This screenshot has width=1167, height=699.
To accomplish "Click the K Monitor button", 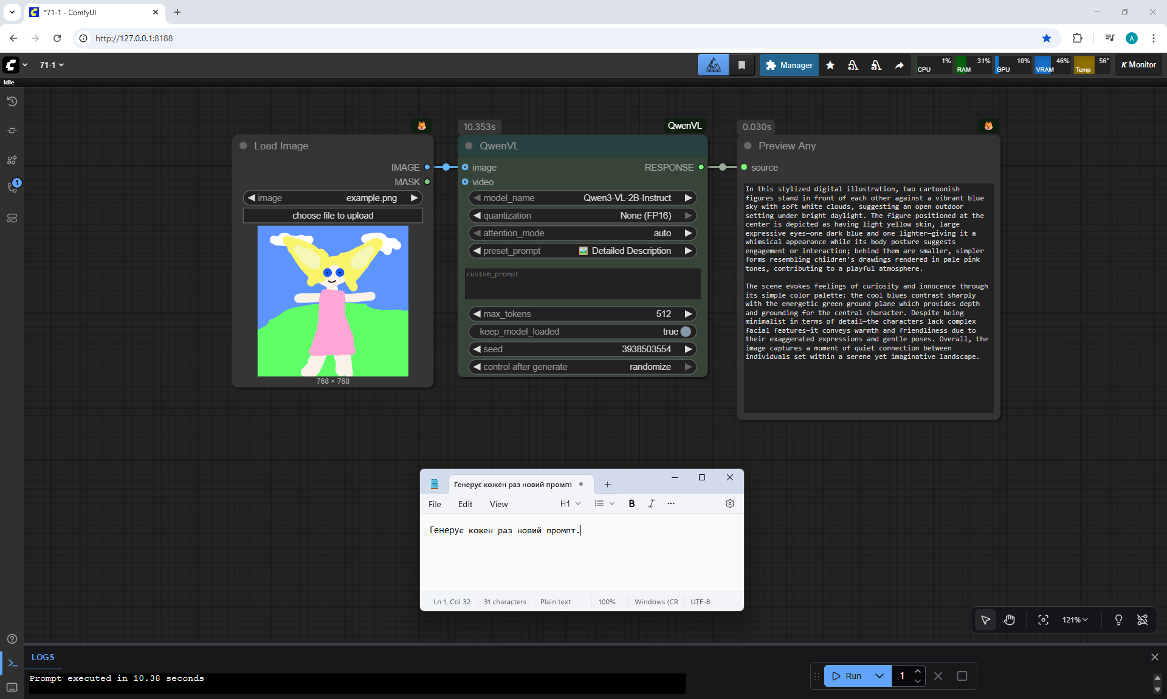I will [1138, 65].
